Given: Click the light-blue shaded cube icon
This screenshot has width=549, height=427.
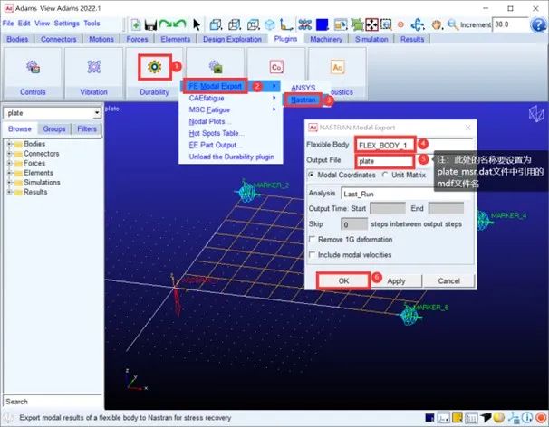Looking at the screenshot, I should tap(270, 24).
